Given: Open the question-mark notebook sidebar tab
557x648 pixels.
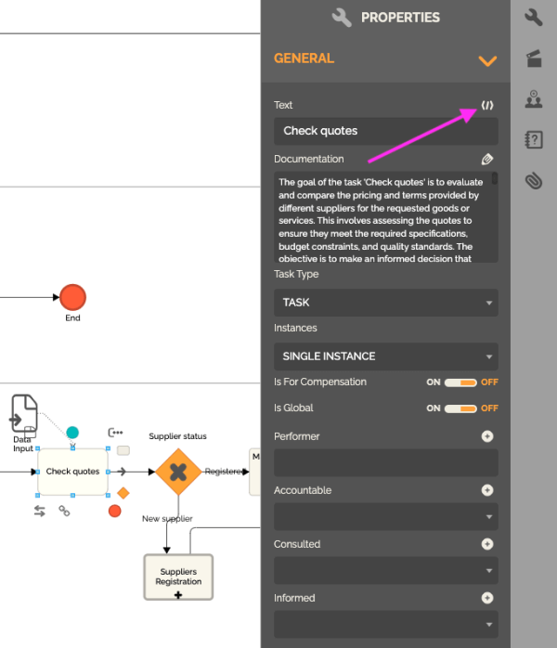Looking at the screenshot, I should pyautogui.click(x=534, y=140).
